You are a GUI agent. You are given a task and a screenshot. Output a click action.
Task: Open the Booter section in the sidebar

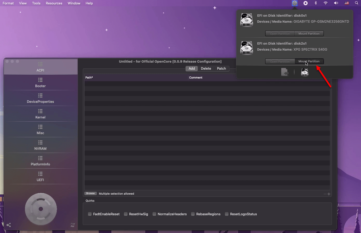point(40,82)
